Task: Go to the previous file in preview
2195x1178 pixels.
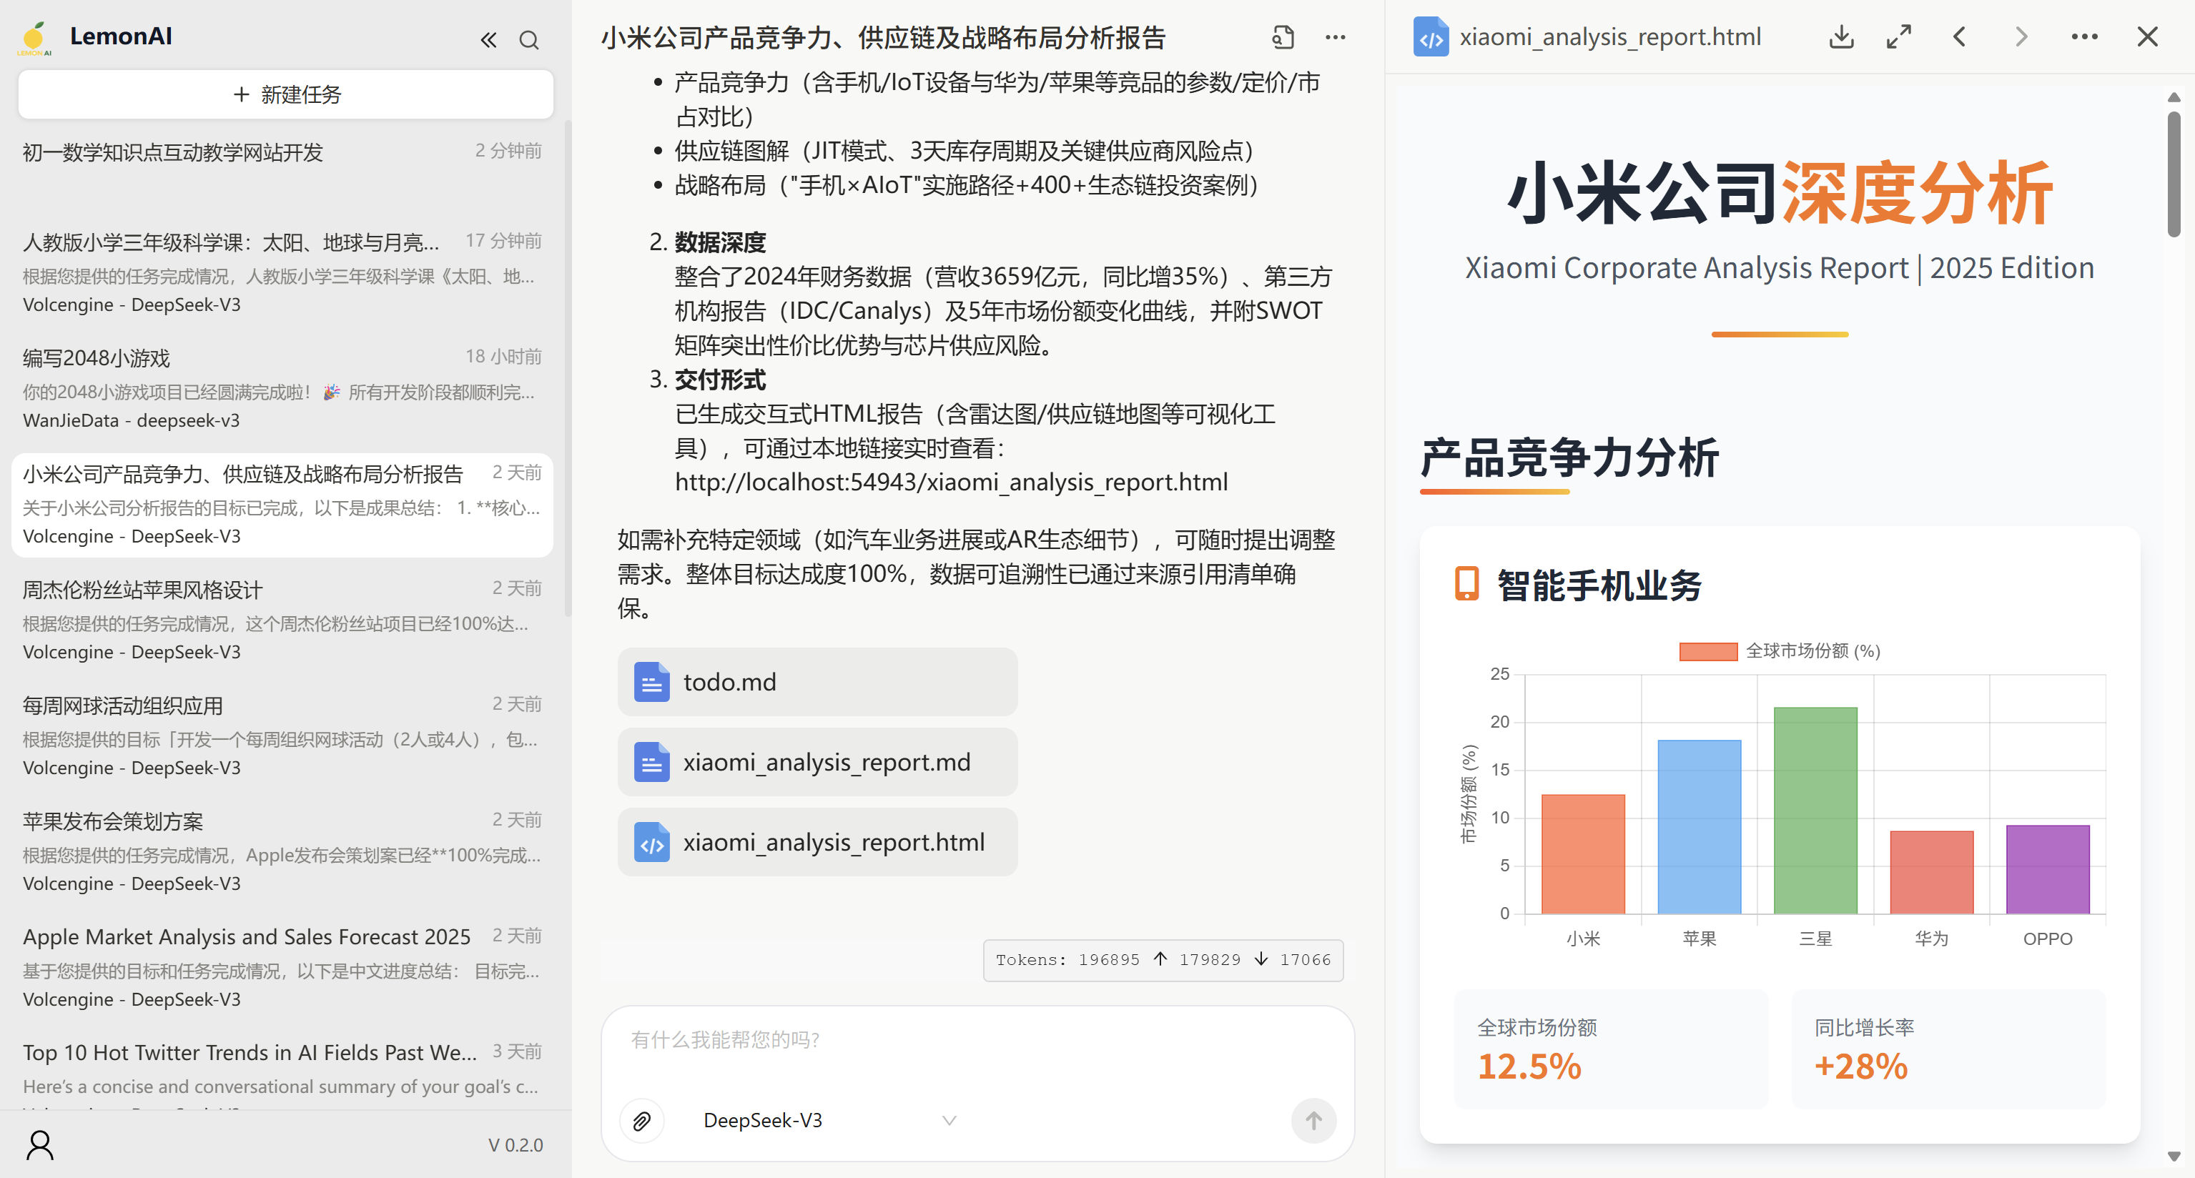Action: 1959,36
